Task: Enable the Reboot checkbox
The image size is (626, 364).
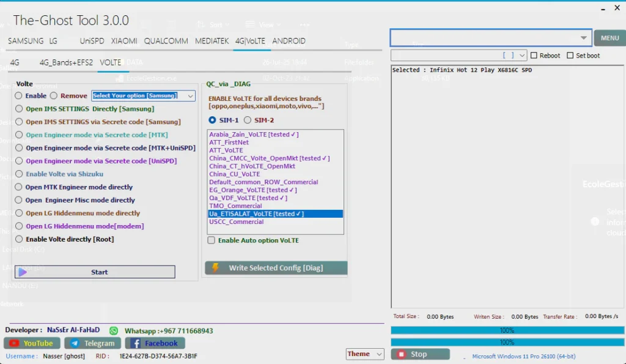Action: click(534, 56)
